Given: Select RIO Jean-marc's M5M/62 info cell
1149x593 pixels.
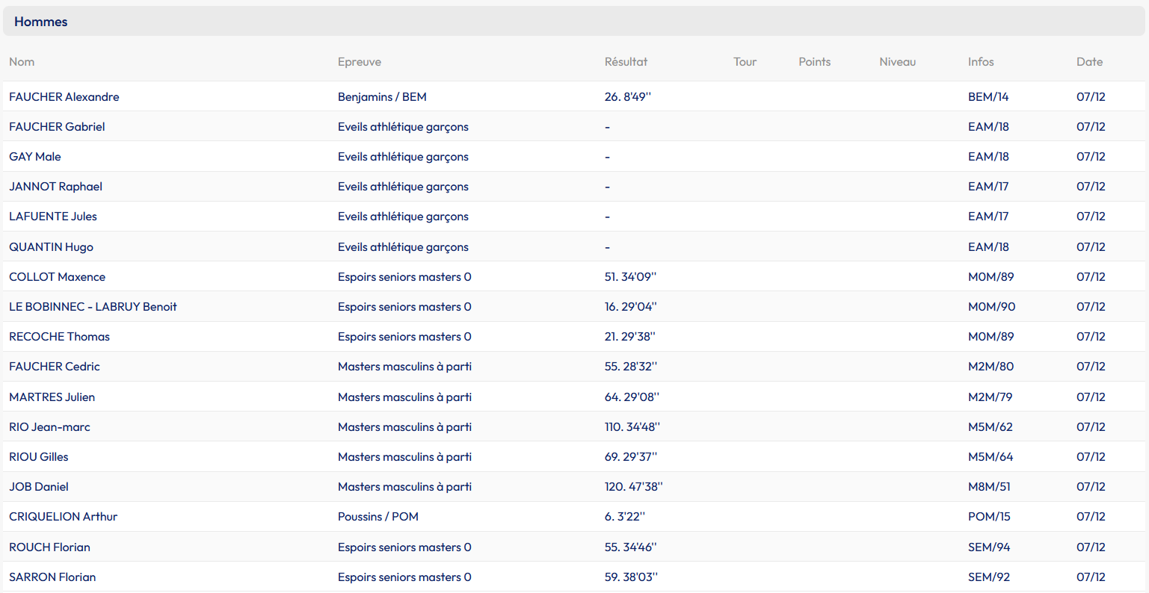Looking at the screenshot, I should 990,427.
